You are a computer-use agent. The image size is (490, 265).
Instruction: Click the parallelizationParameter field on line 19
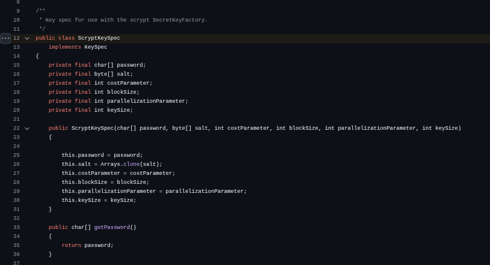pyautogui.click(x=118, y=101)
